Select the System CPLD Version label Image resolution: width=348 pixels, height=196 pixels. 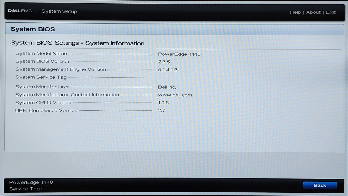(x=43, y=102)
